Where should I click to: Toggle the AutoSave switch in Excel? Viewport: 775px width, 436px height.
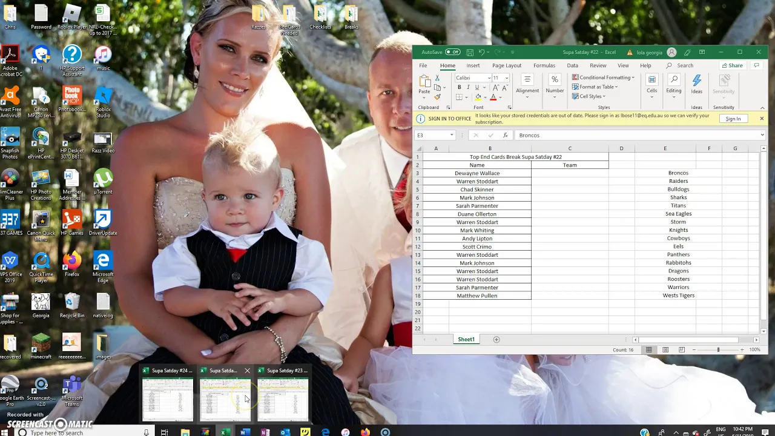pos(452,52)
